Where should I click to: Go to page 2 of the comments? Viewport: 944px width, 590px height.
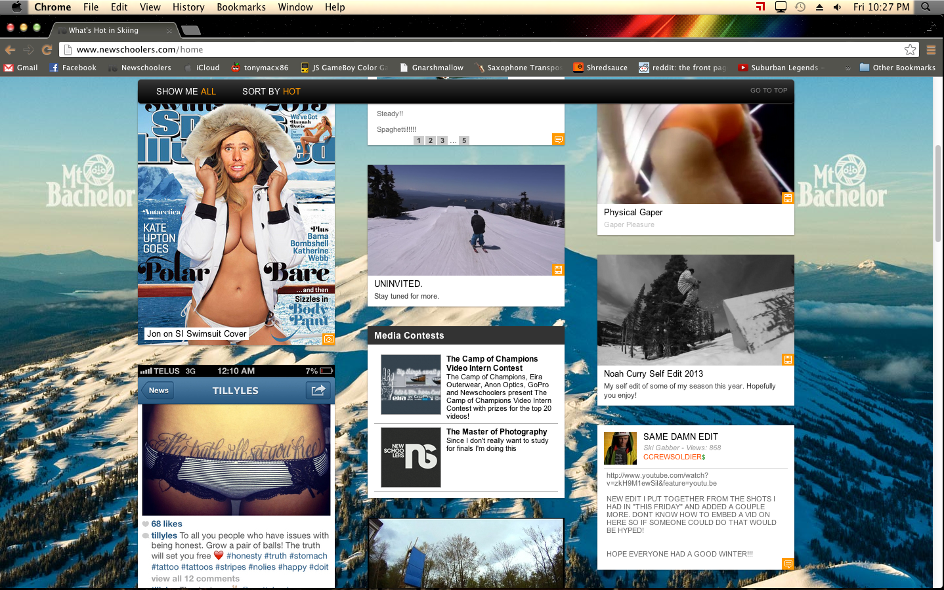(x=431, y=140)
